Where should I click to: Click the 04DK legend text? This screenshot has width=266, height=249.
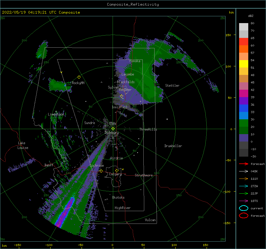[254, 171]
